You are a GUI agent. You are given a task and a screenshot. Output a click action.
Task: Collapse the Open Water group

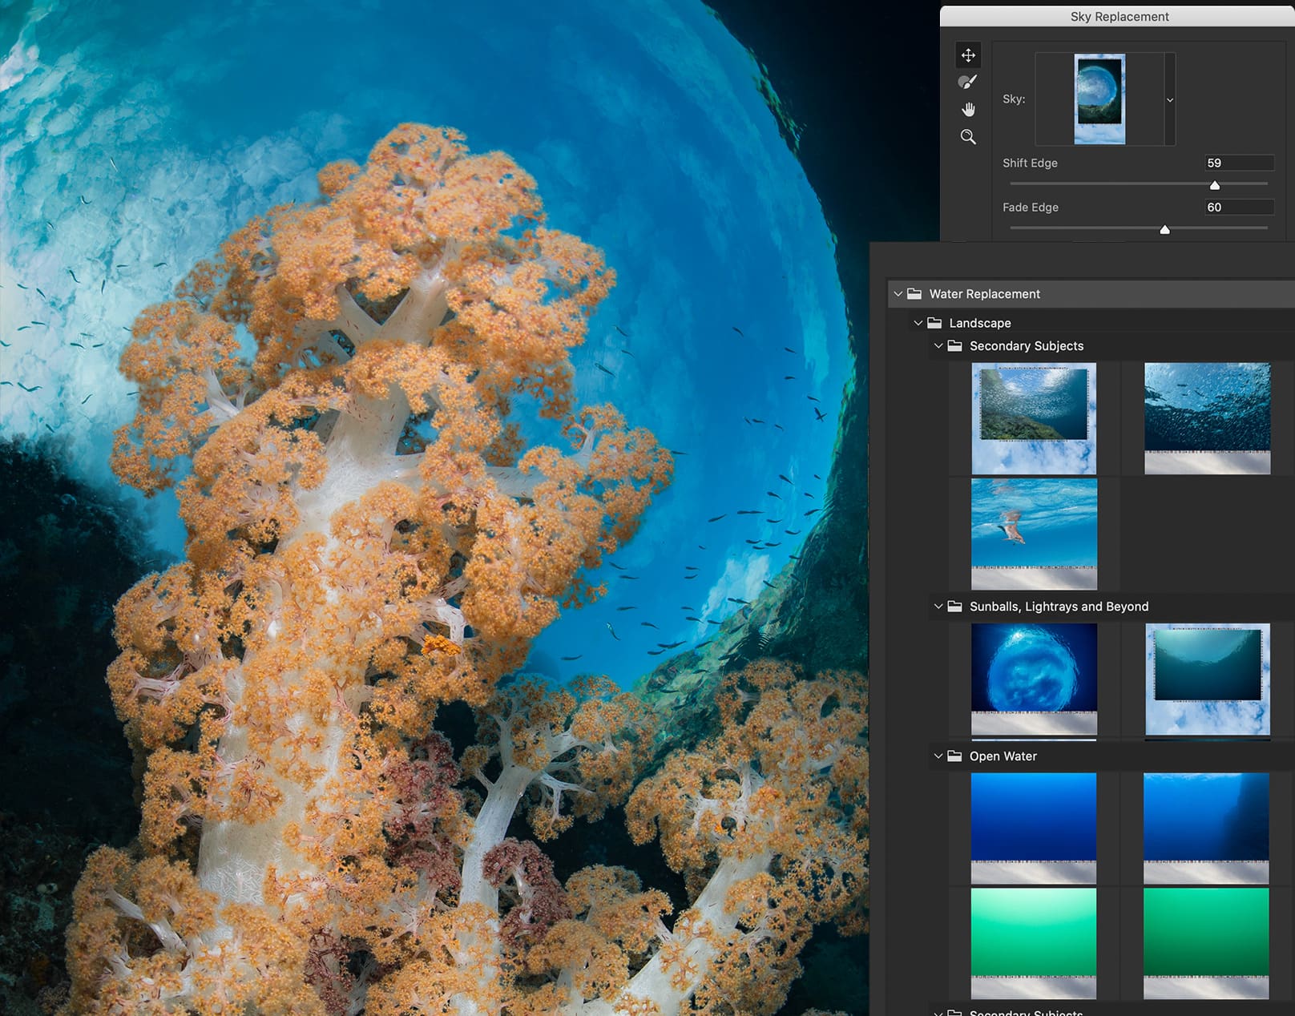pyautogui.click(x=938, y=756)
